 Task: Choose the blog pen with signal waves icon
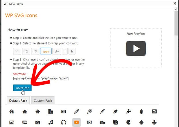tap(128, 111)
